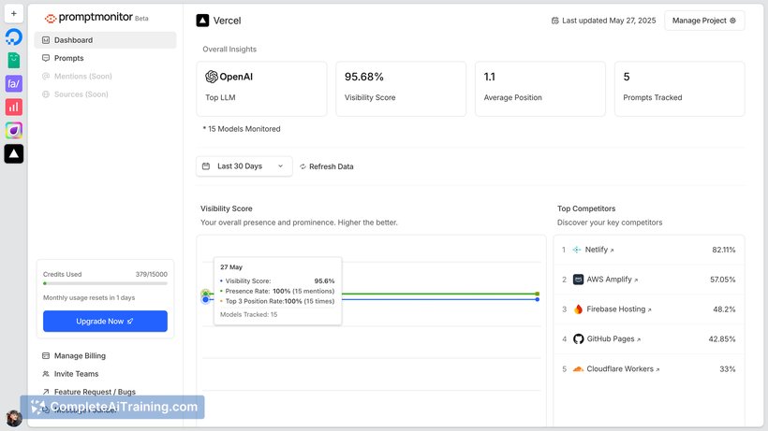The image size is (768, 431).
Task: Click the 42.85% value for GitHub Pages
Action: pyautogui.click(x=722, y=339)
